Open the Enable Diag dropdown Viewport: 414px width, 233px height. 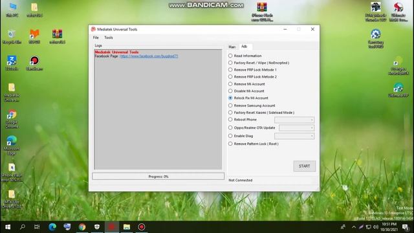(294, 136)
